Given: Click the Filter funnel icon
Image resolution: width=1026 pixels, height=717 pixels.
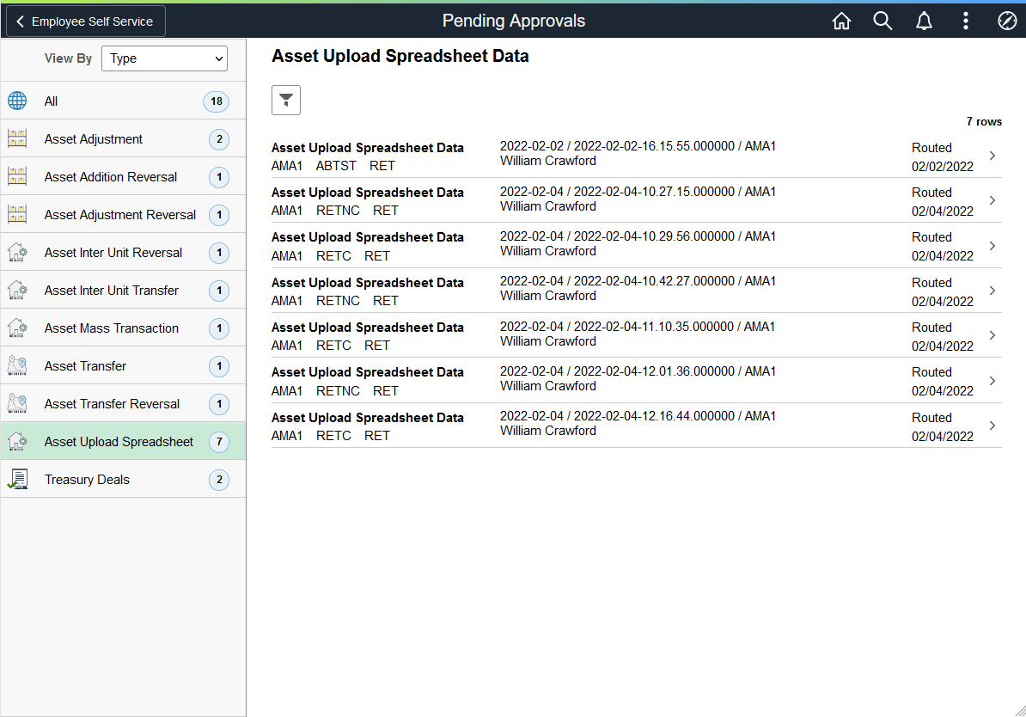Looking at the screenshot, I should click(x=285, y=100).
